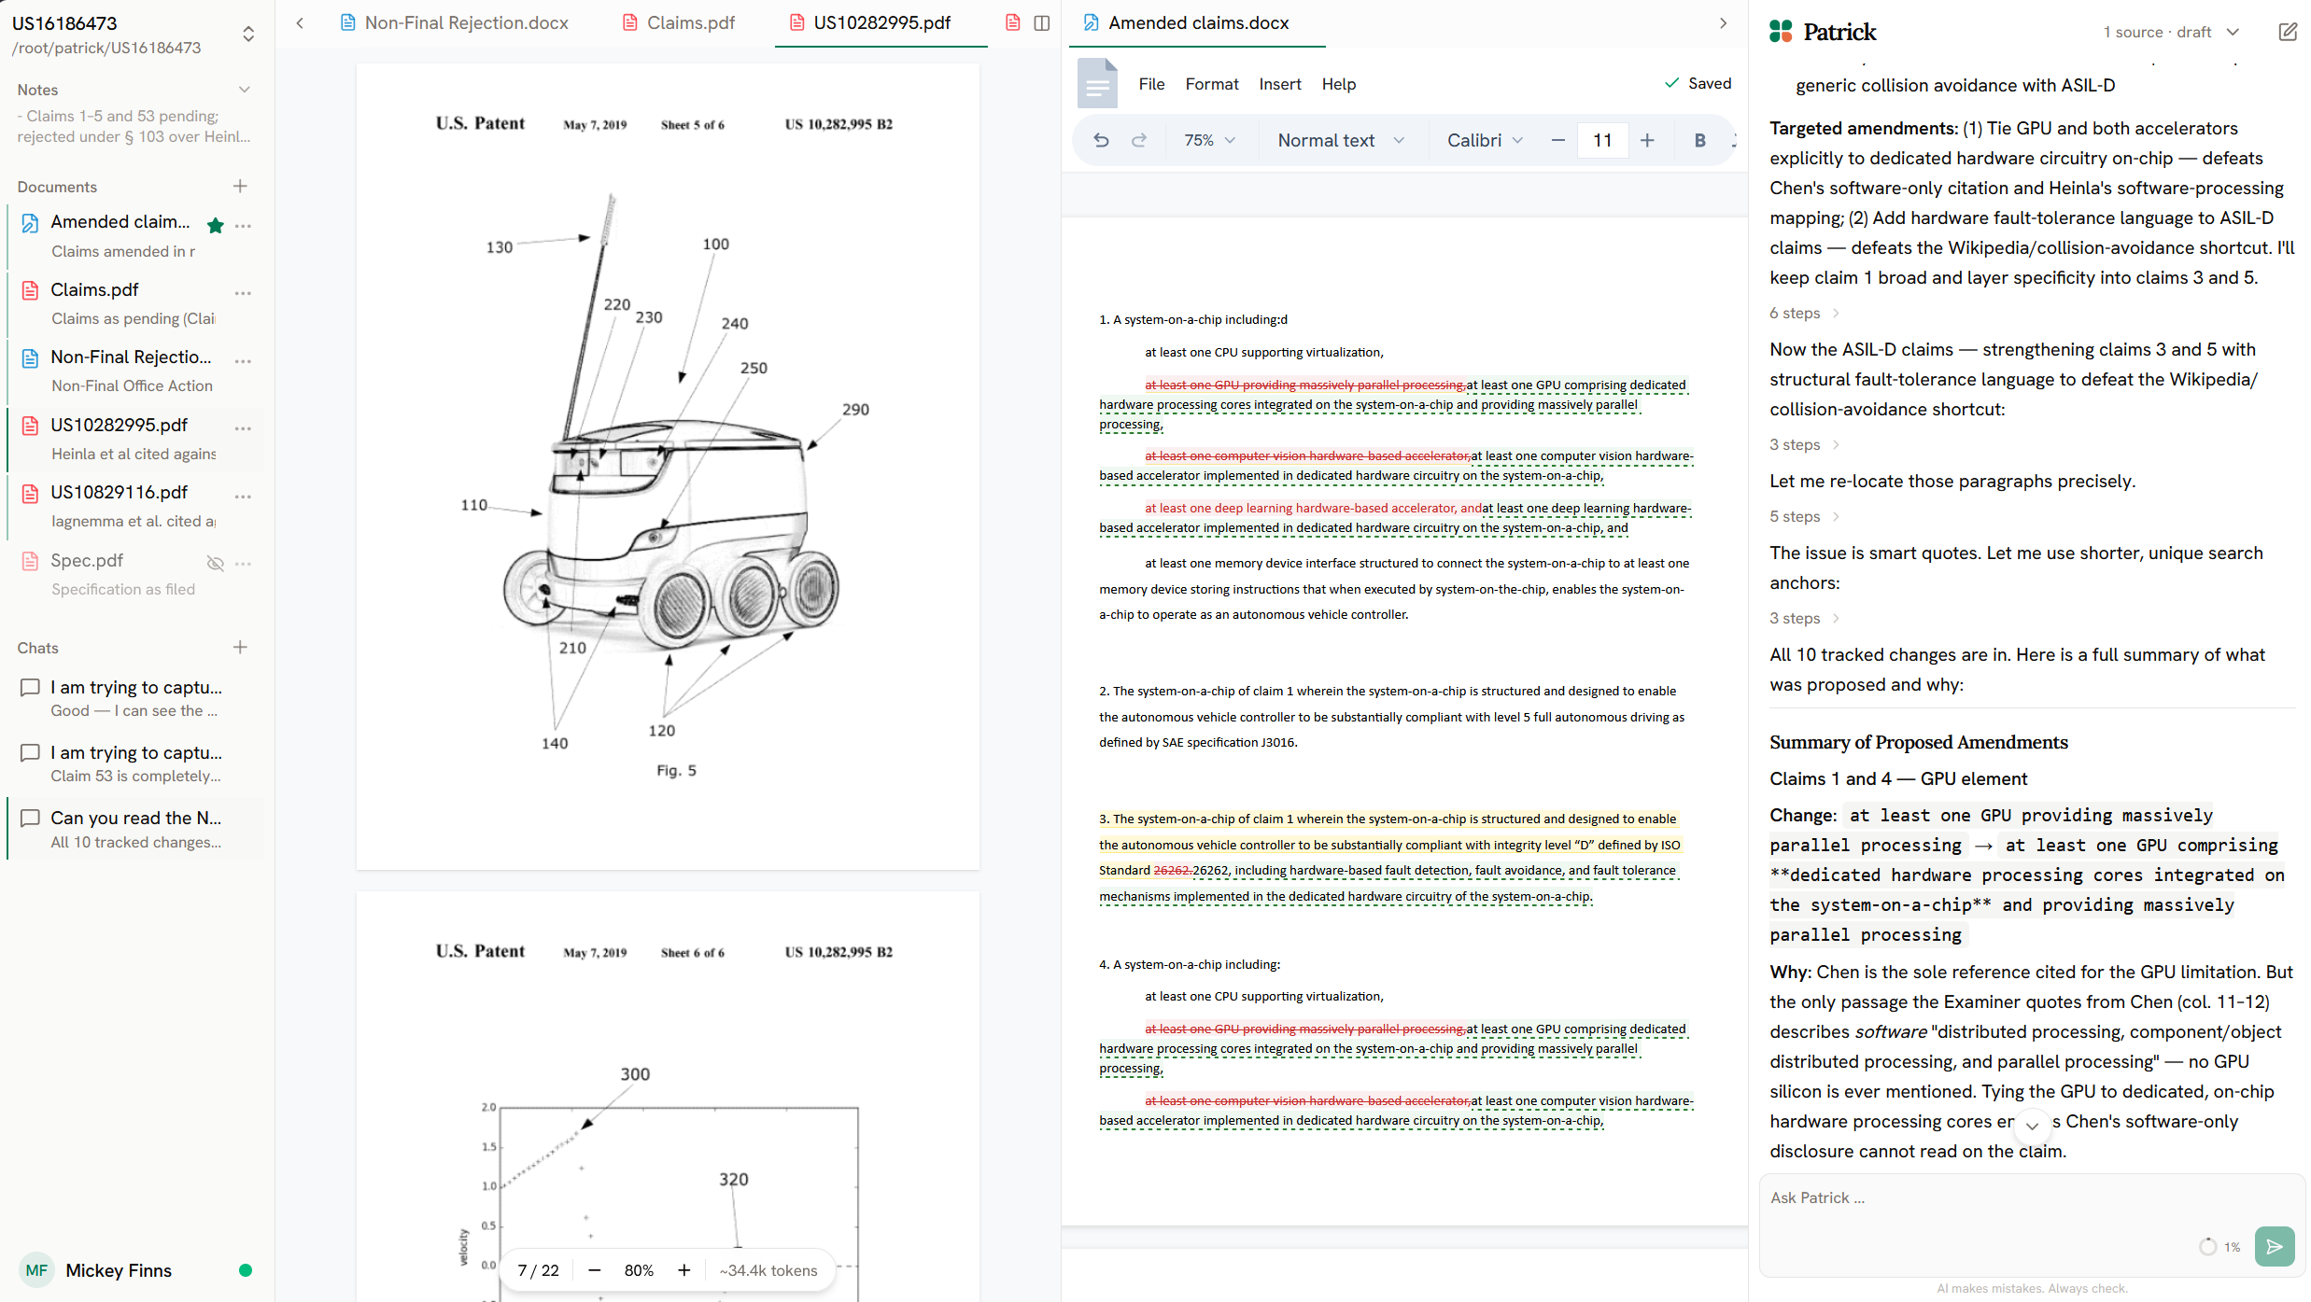The width and height of the screenshot is (2311, 1302).
Task: Open US10829116.pdf in the Documents list
Action: [135, 506]
